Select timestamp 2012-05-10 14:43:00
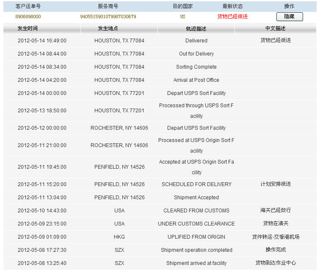The width and height of the screenshot is (320, 273). [x=42, y=210]
